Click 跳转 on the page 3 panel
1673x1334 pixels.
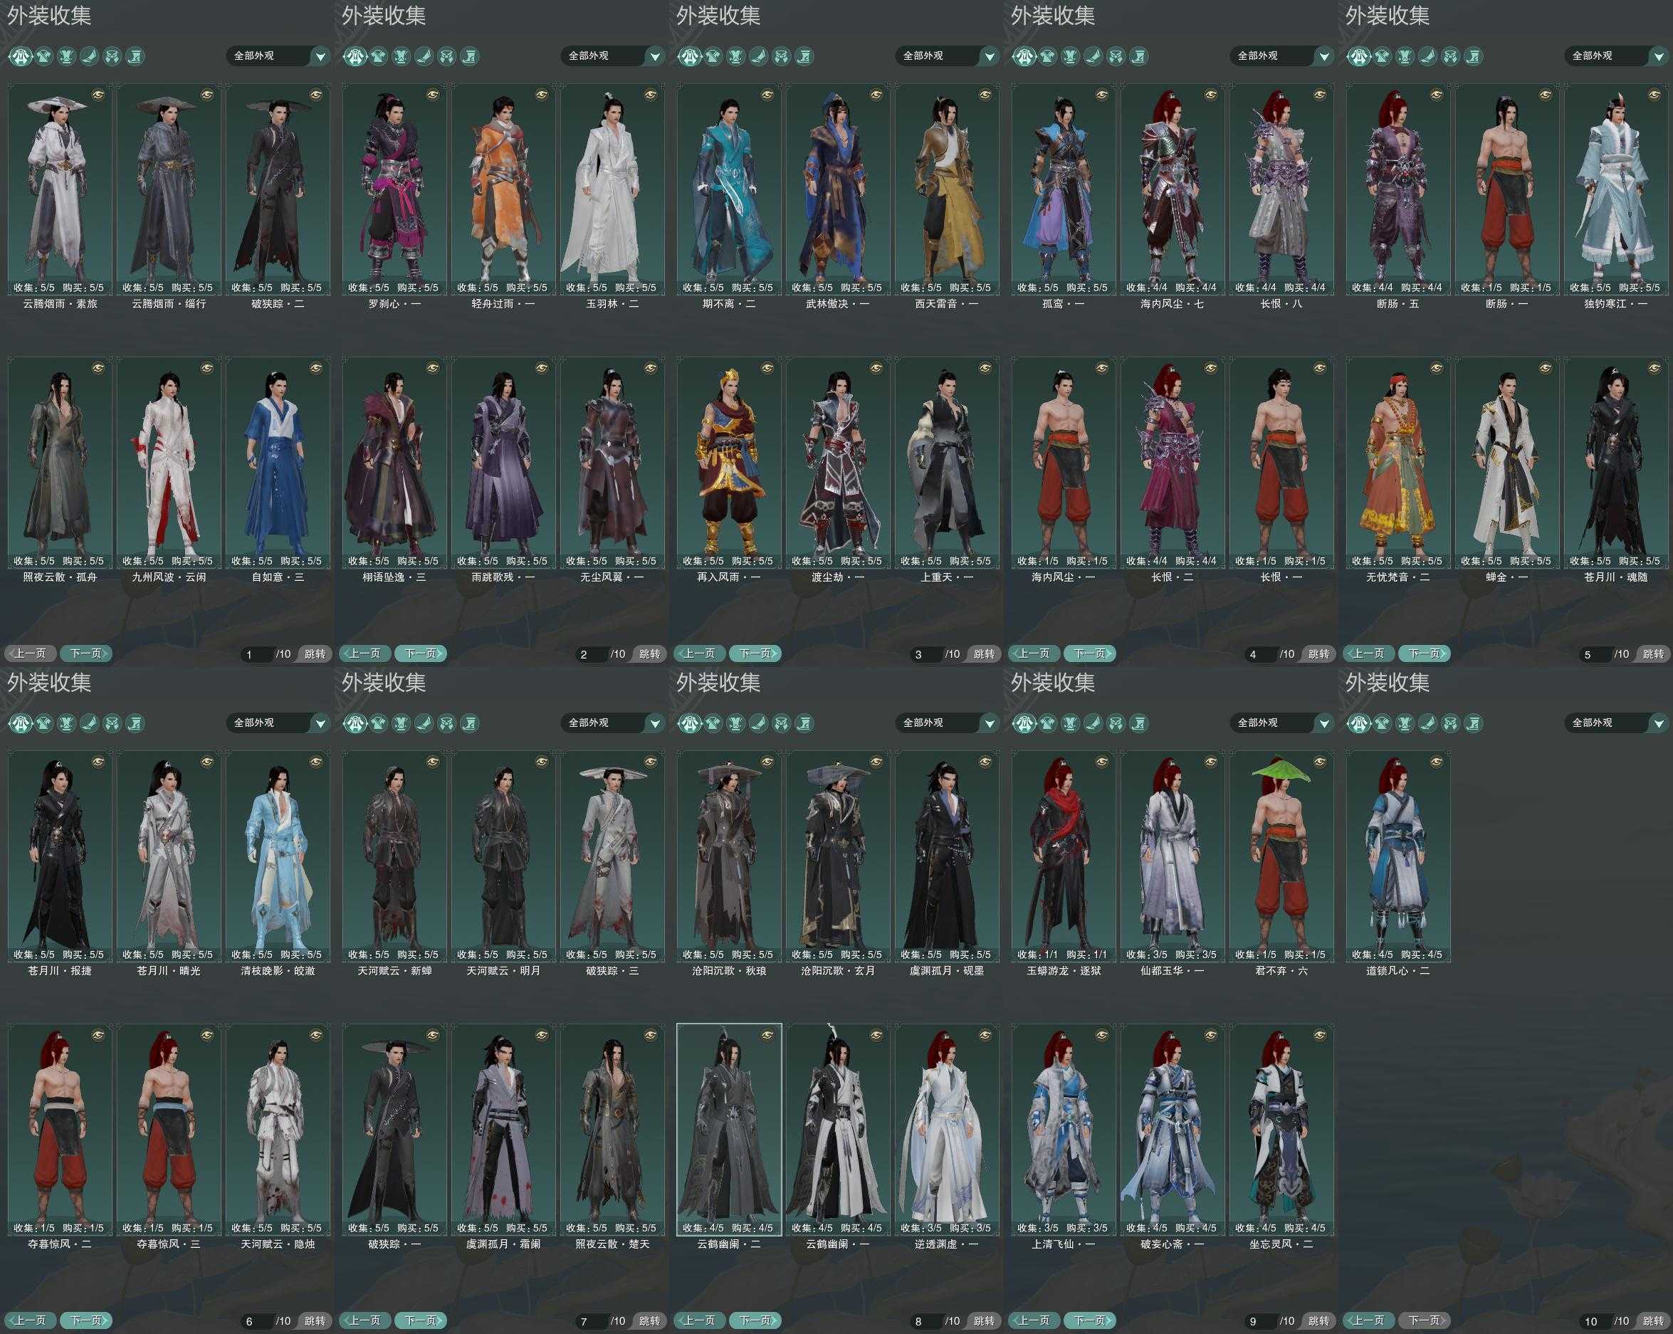pos(984,654)
